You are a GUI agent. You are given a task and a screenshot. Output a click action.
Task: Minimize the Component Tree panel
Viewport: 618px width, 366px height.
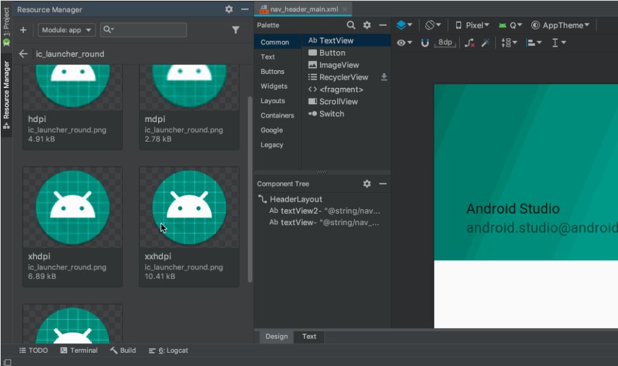click(x=383, y=183)
